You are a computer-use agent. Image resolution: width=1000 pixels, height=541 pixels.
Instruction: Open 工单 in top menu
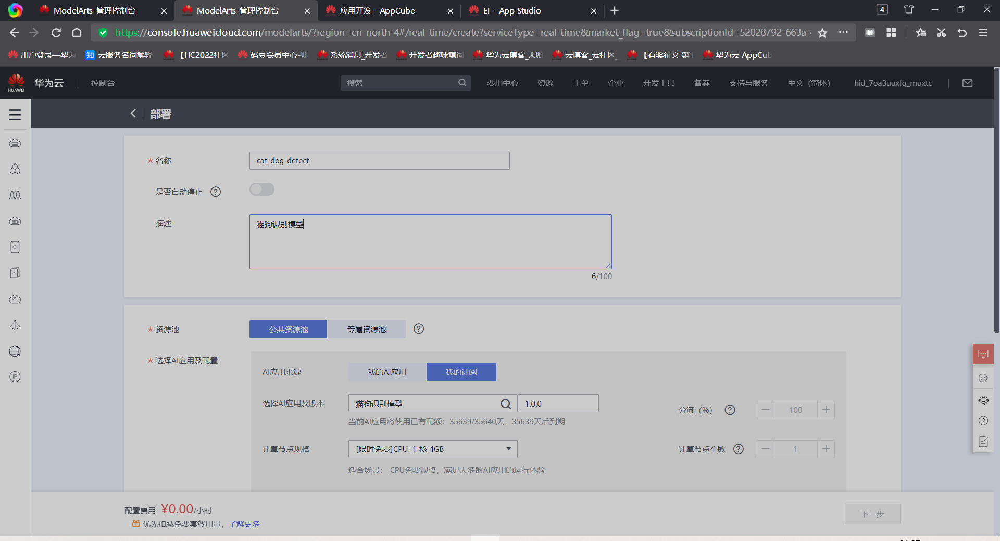581,83
